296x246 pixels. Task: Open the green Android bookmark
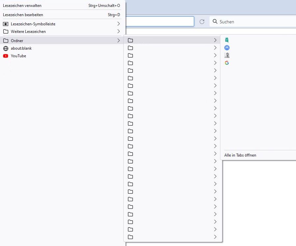pos(227,40)
